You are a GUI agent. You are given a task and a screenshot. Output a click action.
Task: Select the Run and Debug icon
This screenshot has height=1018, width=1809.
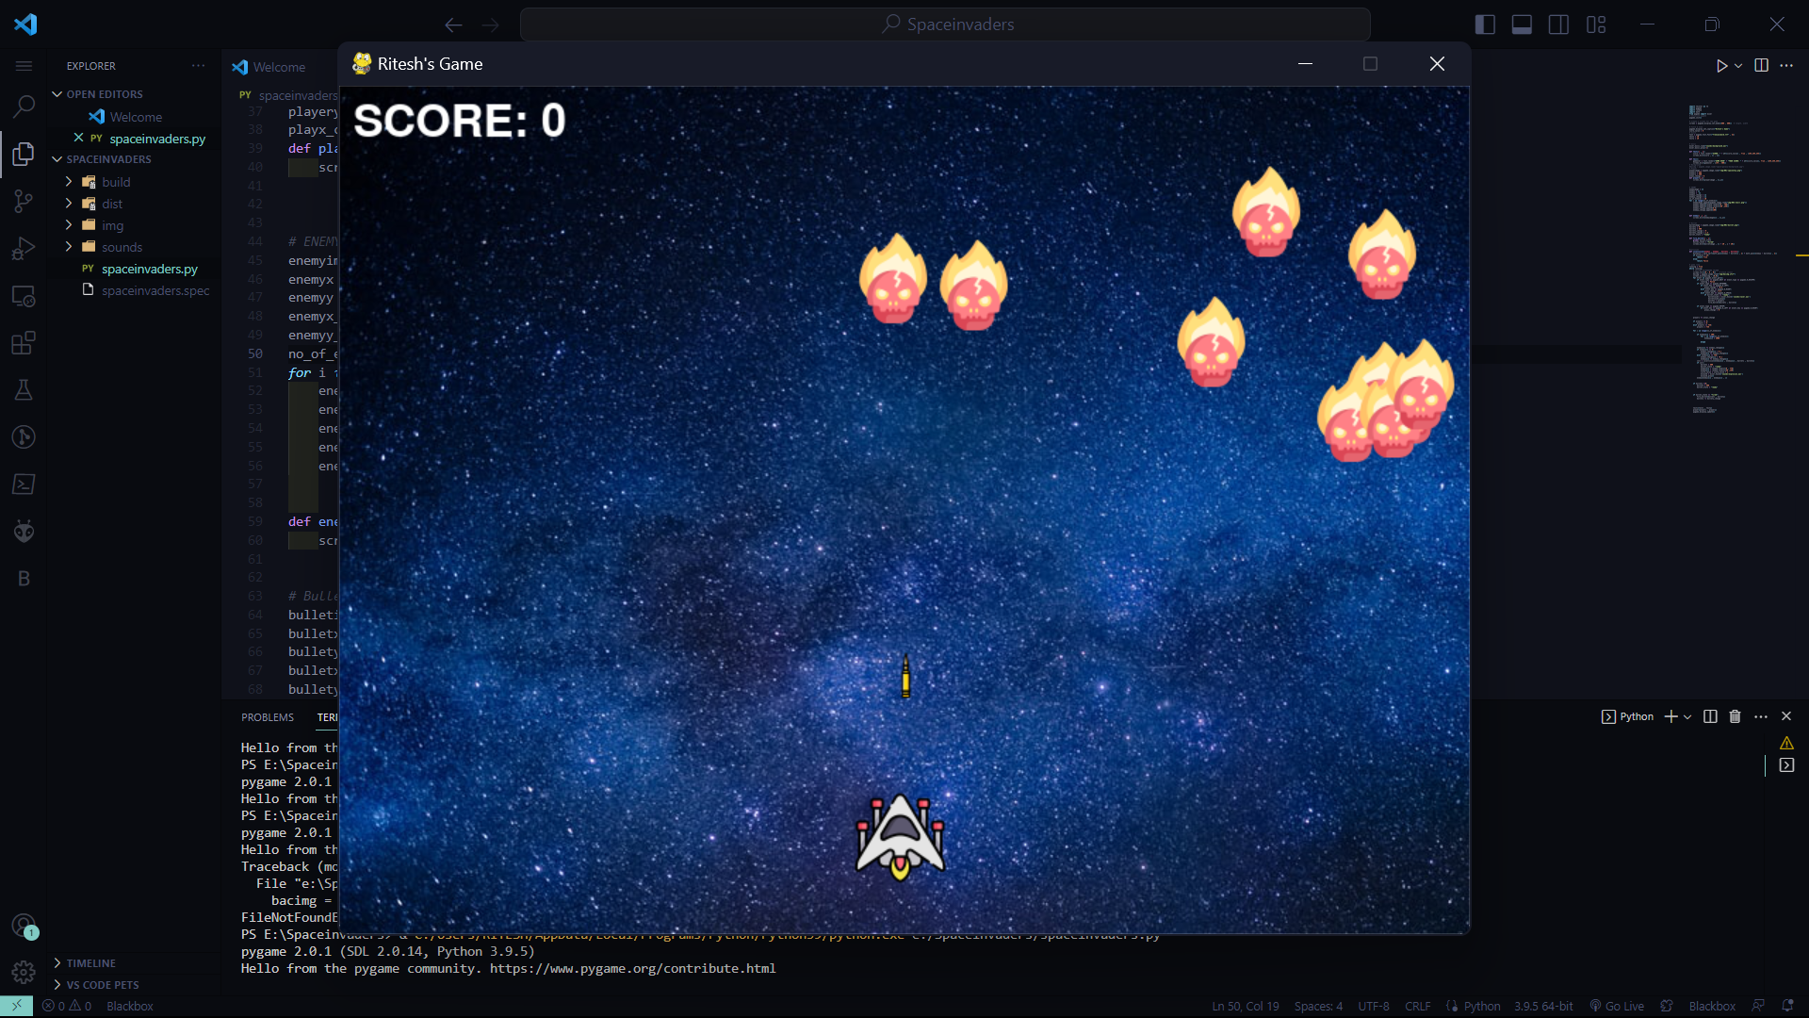tap(23, 248)
